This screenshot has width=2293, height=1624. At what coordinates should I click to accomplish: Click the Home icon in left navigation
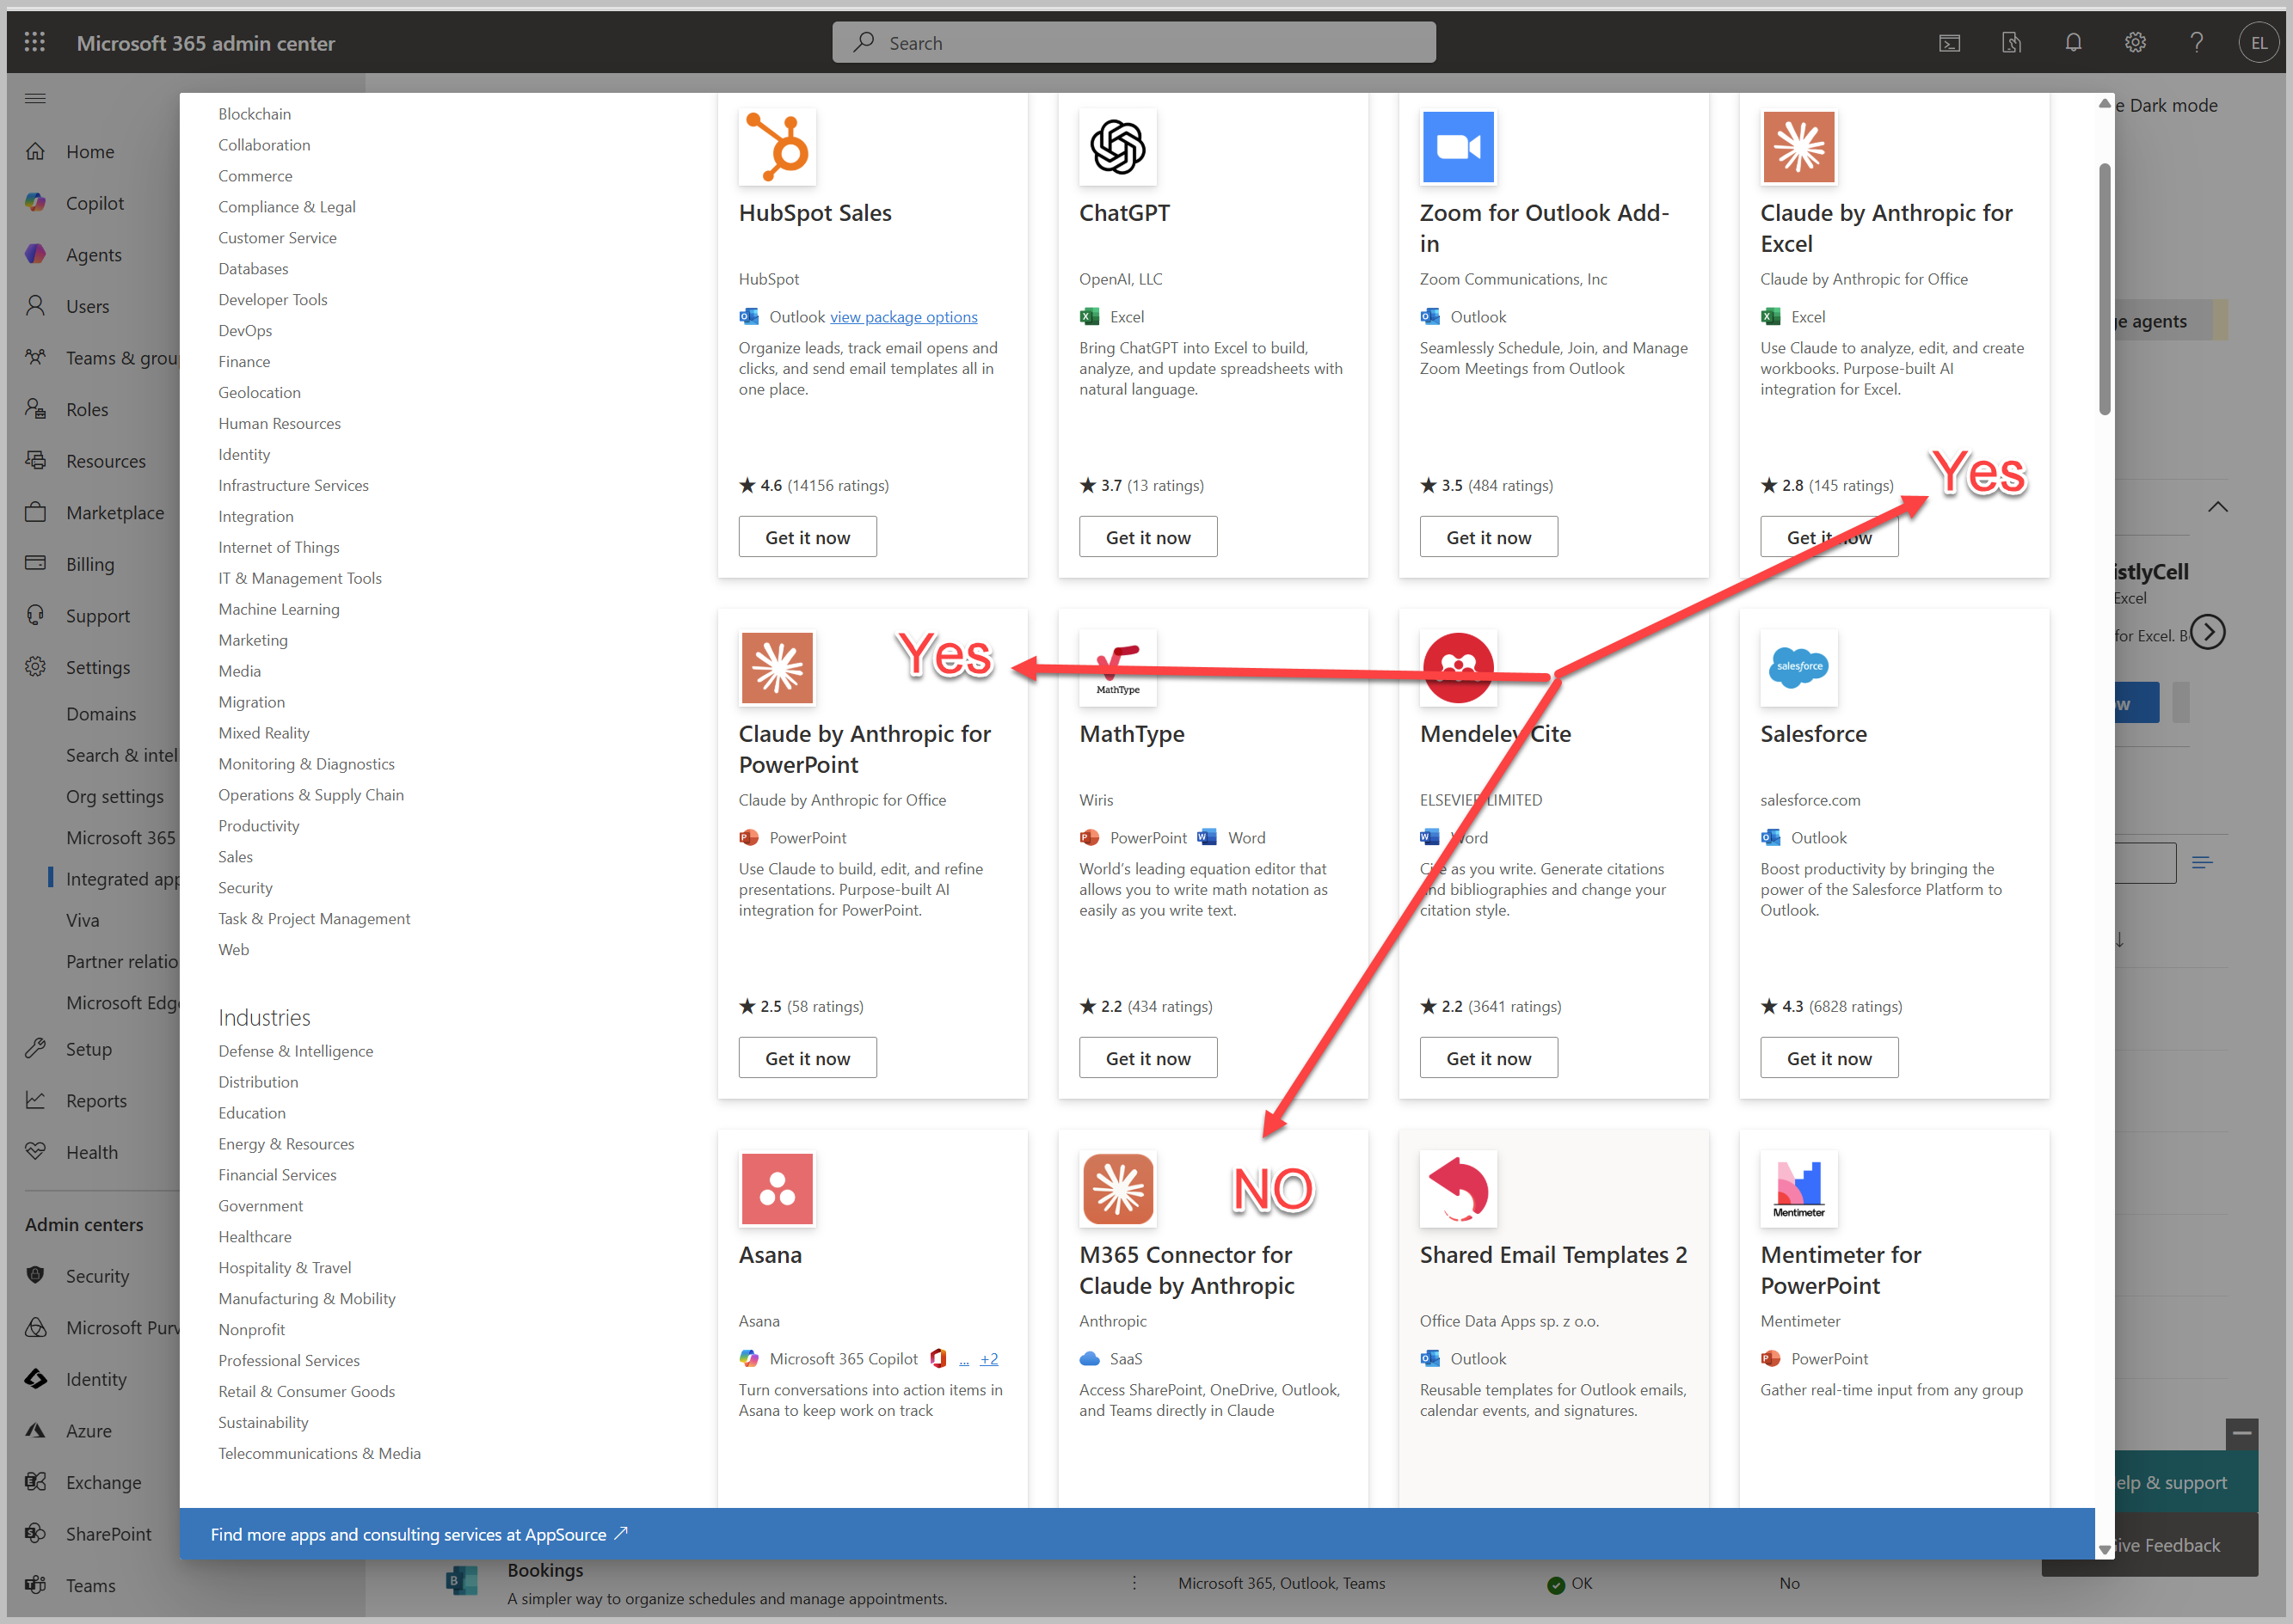36,151
